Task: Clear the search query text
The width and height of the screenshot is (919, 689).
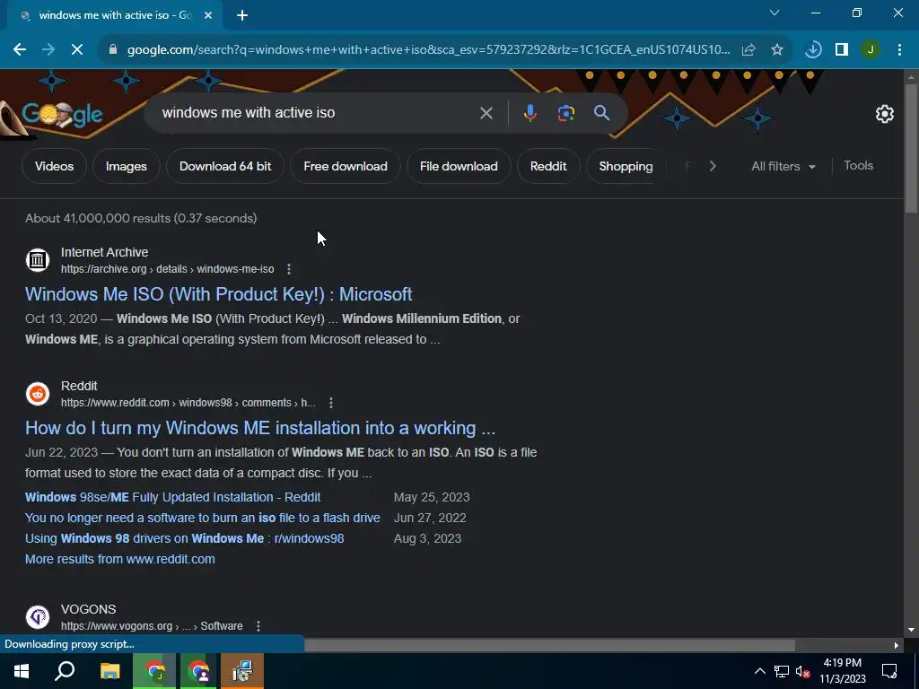Action: (486, 113)
